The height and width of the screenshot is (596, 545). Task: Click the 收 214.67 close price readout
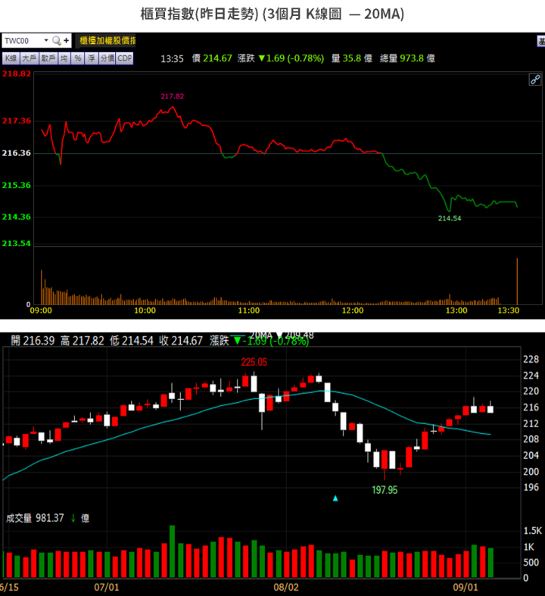[181, 341]
